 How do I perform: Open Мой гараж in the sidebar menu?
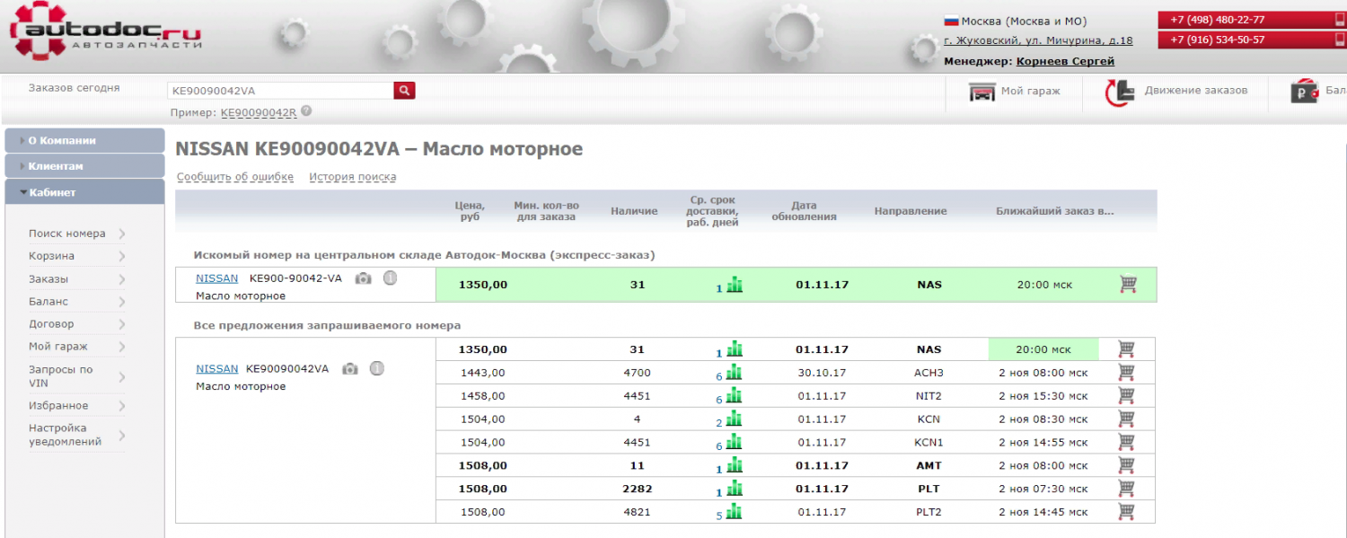pyautogui.click(x=58, y=347)
